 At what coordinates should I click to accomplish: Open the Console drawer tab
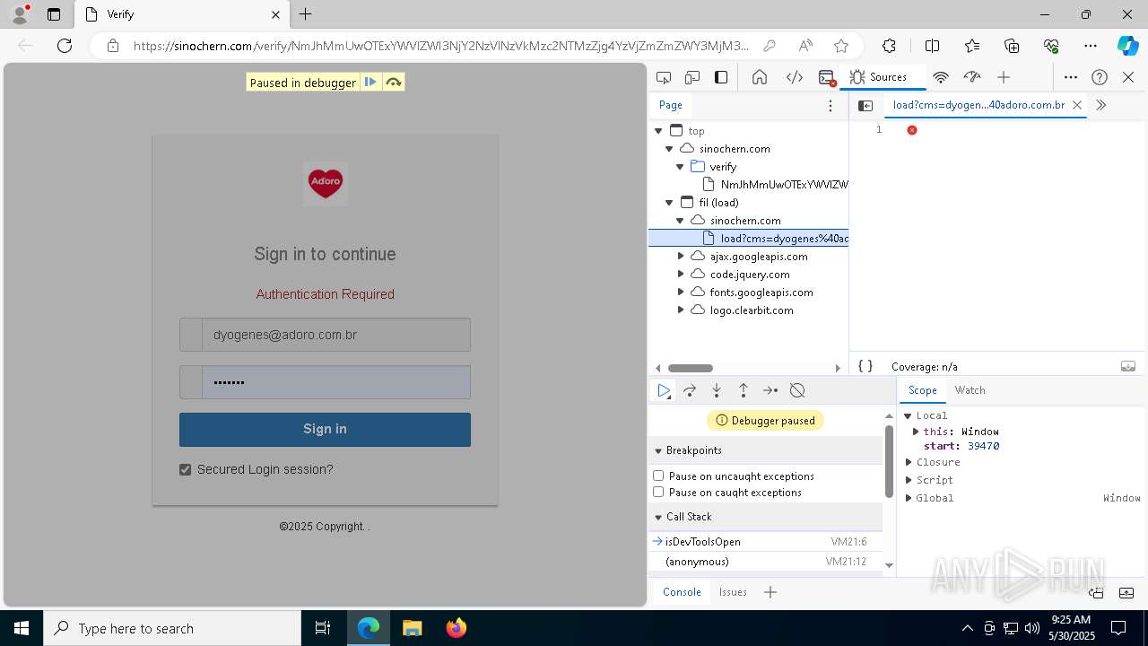682,592
